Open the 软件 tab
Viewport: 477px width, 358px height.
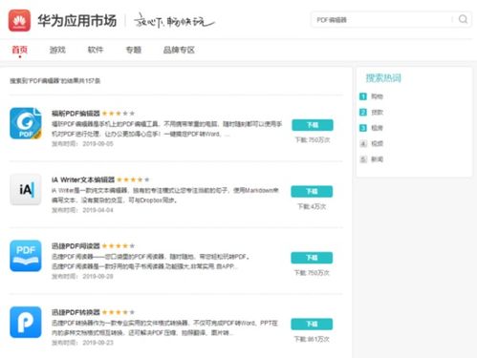pyautogui.click(x=96, y=50)
